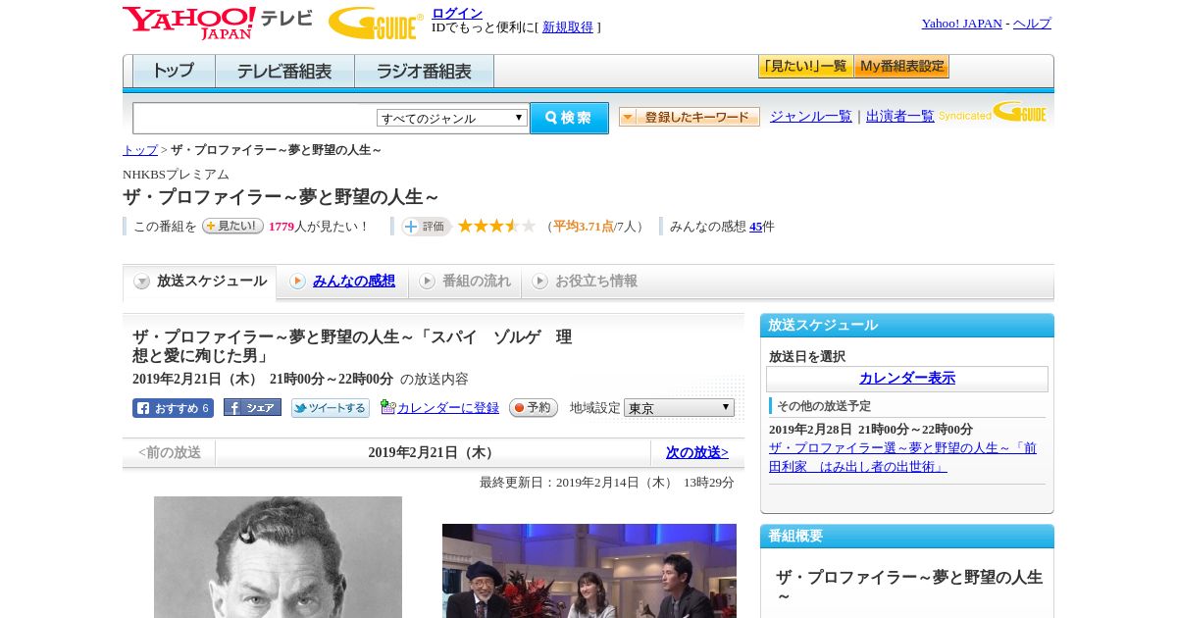Click the Facebook おすすめ button
This screenshot has height=618, width=1177.
pyautogui.click(x=173, y=408)
